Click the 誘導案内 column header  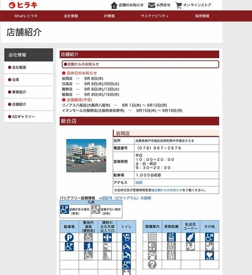tap(152, 227)
